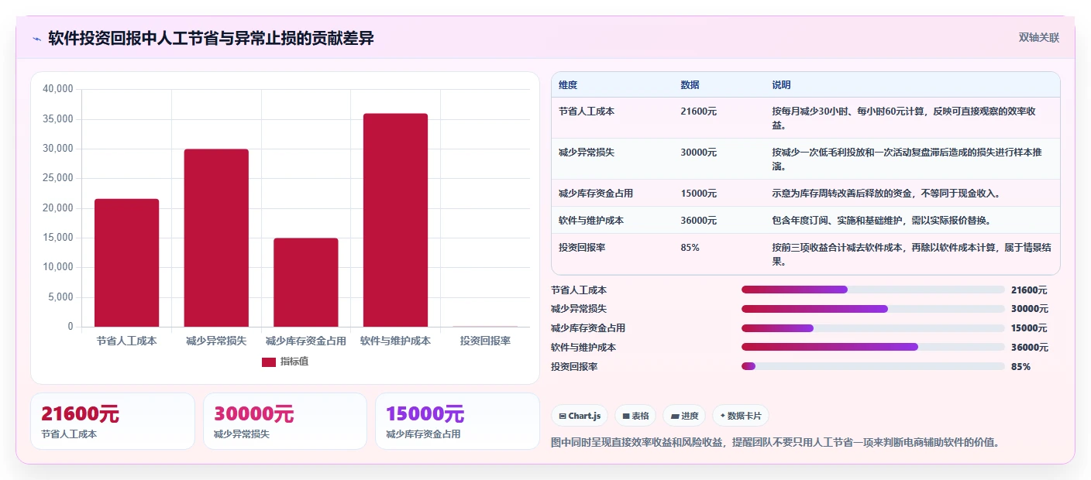Click the 软件与维护成本 bar in chart

click(x=395, y=220)
